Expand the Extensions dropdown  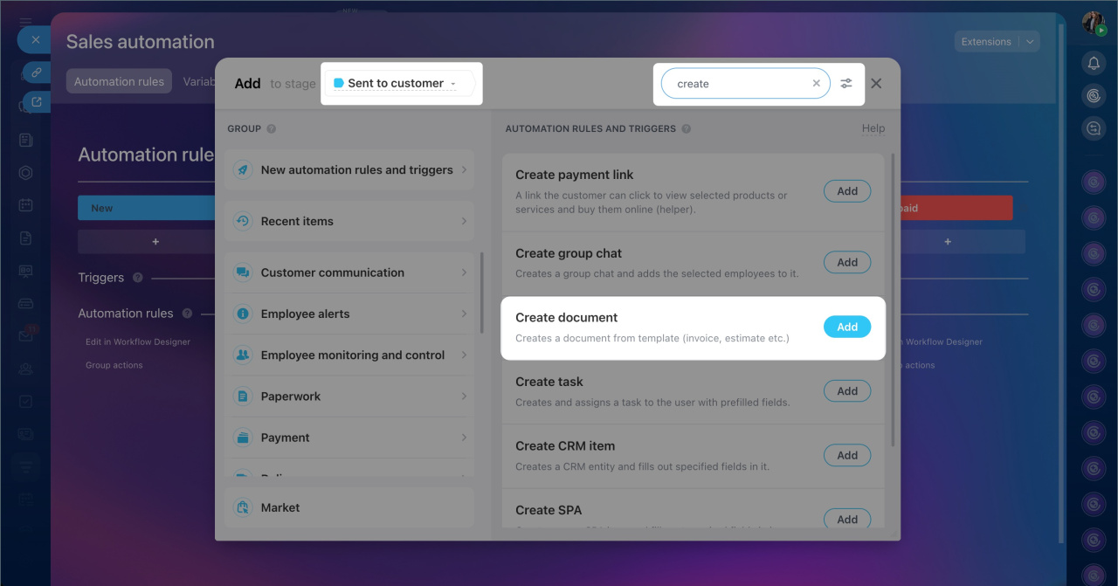click(1031, 42)
